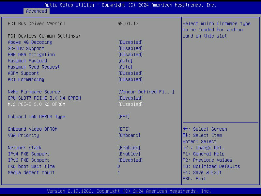Edit PXE boot wait time value
Screen dimensions: 261x196
(x=119, y=166)
